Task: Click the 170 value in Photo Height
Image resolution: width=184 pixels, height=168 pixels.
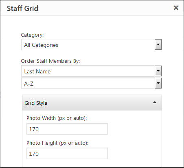Action: pos(34,154)
